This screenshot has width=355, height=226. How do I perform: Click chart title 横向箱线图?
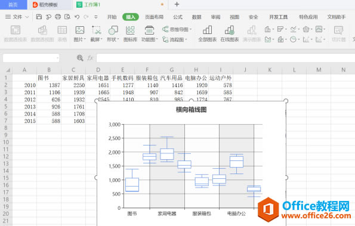(192, 110)
